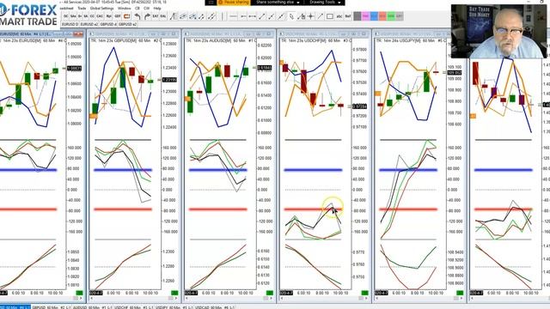Click USDCHF chart scroll-left arrow
This screenshot has width=550, height=309.
(x=282, y=298)
